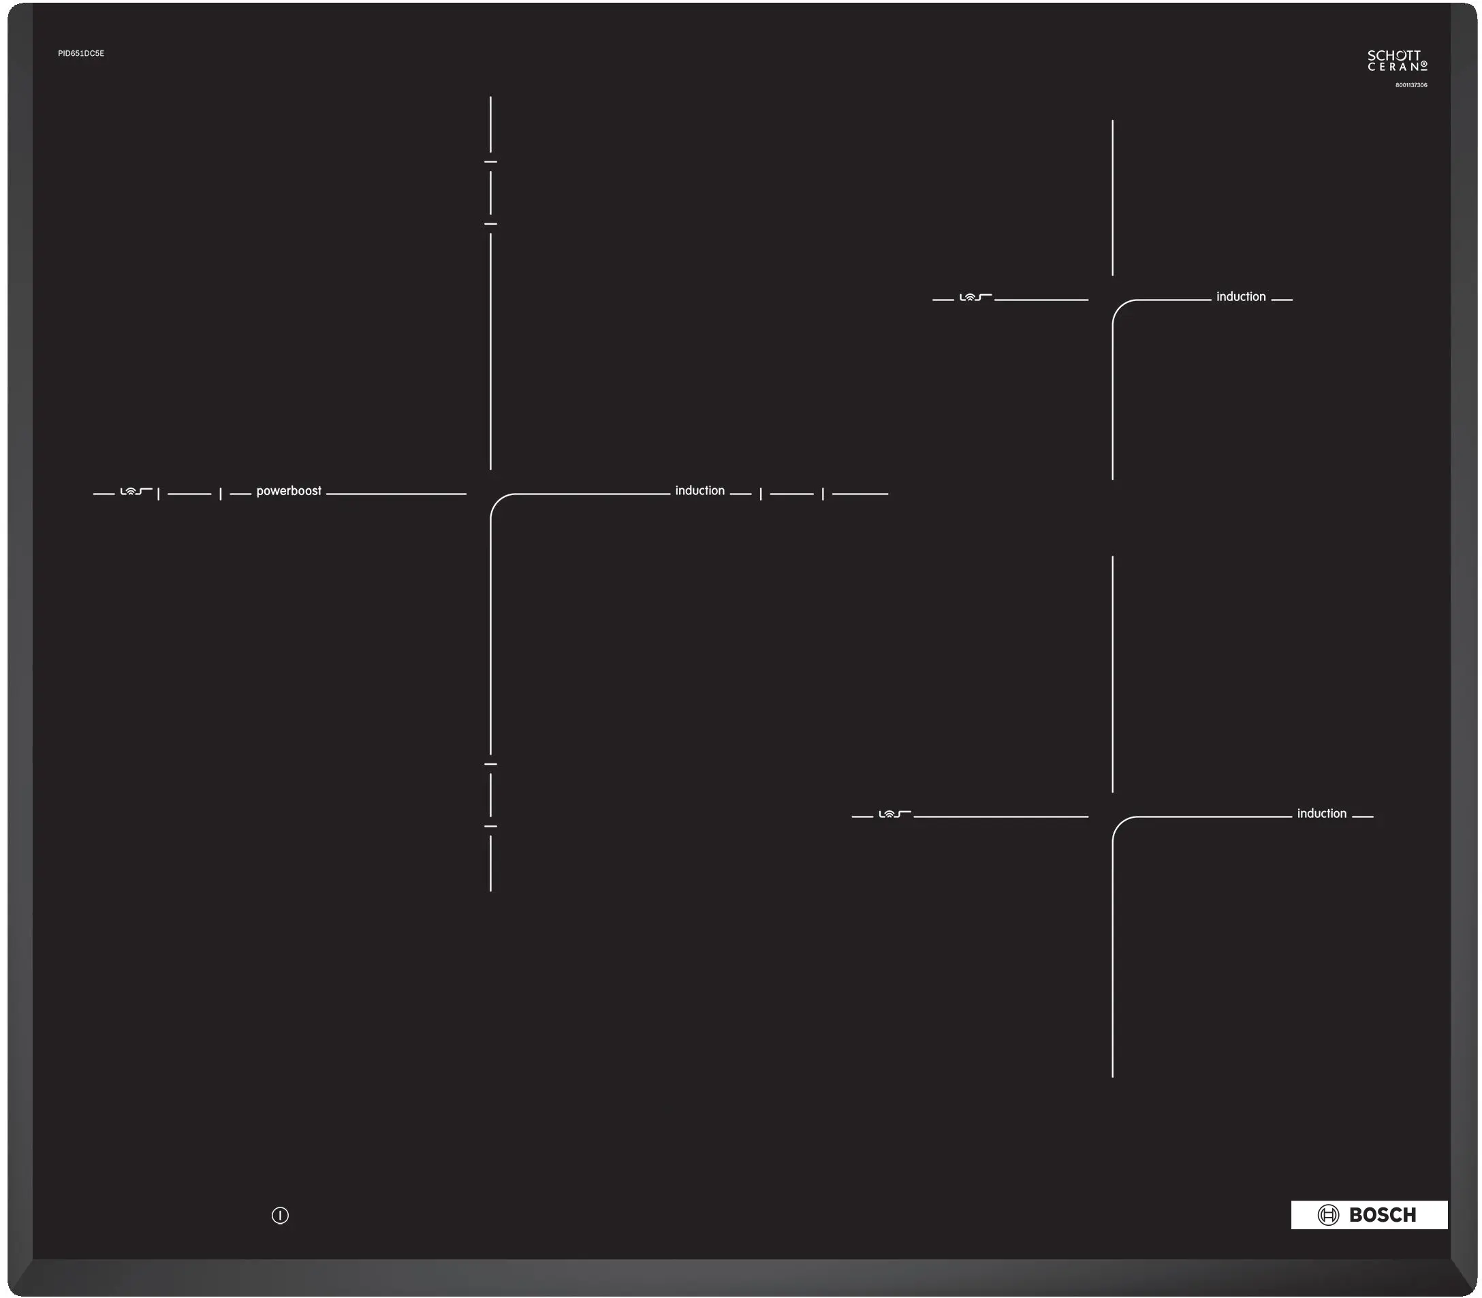Click the induction label of bottom-right zone
Viewport: 1482px width, 1298px height.
point(1321,814)
